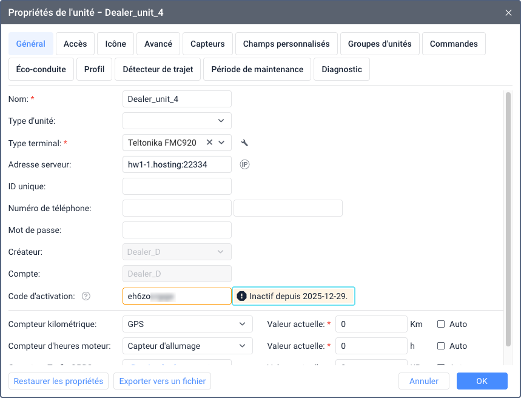The width and height of the screenshot is (521, 398).
Task: Select the Diagnostic tab
Action: (x=341, y=69)
